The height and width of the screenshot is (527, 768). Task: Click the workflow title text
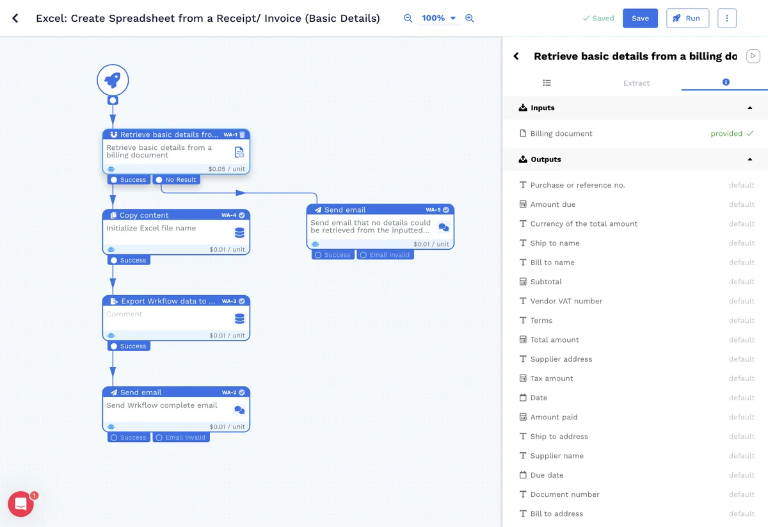208,19
